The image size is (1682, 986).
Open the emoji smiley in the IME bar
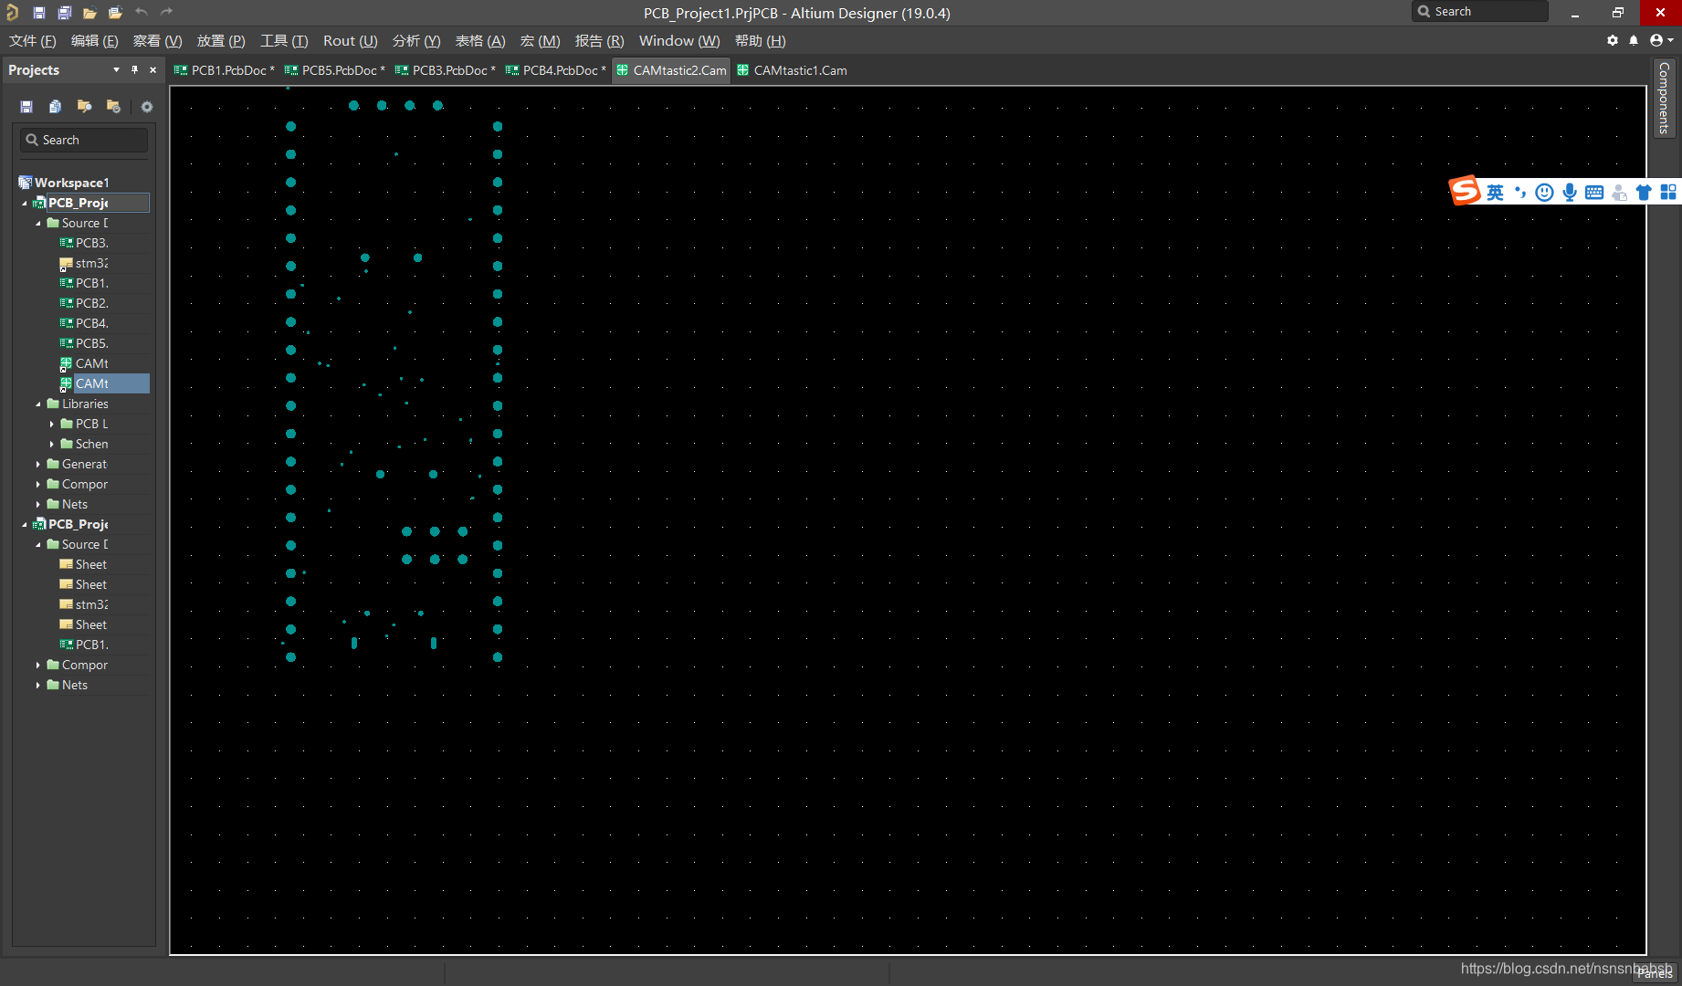coord(1544,192)
